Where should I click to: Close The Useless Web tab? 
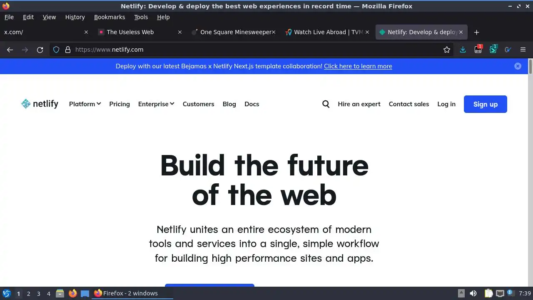180,32
